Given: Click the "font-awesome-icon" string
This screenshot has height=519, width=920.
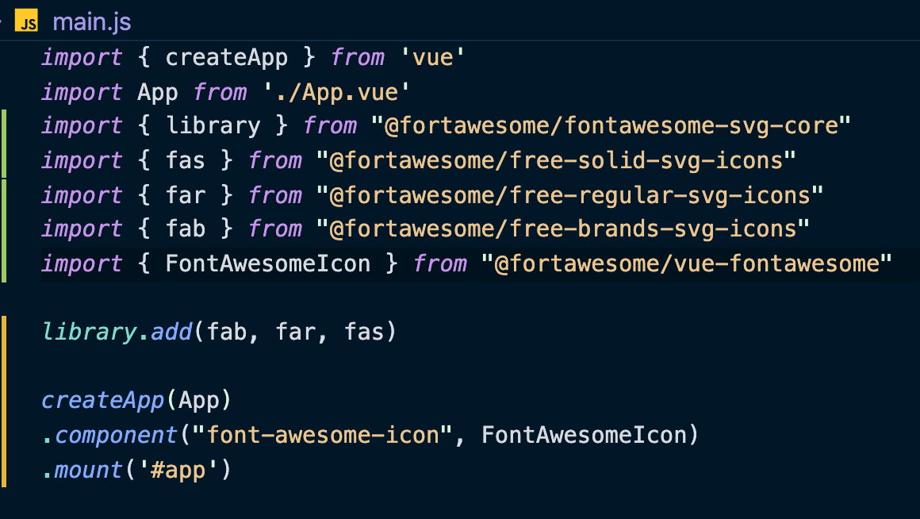Looking at the screenshot, I should coord(322,435).
